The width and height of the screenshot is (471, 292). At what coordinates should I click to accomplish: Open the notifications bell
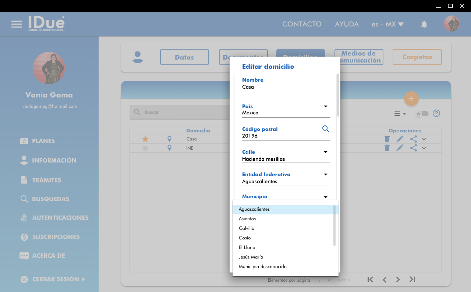coord(424,24)
